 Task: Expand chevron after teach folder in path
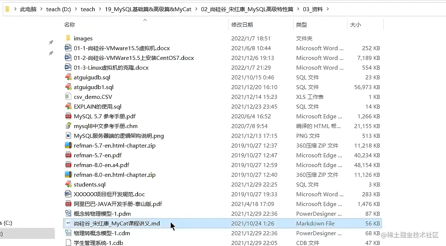100,9
